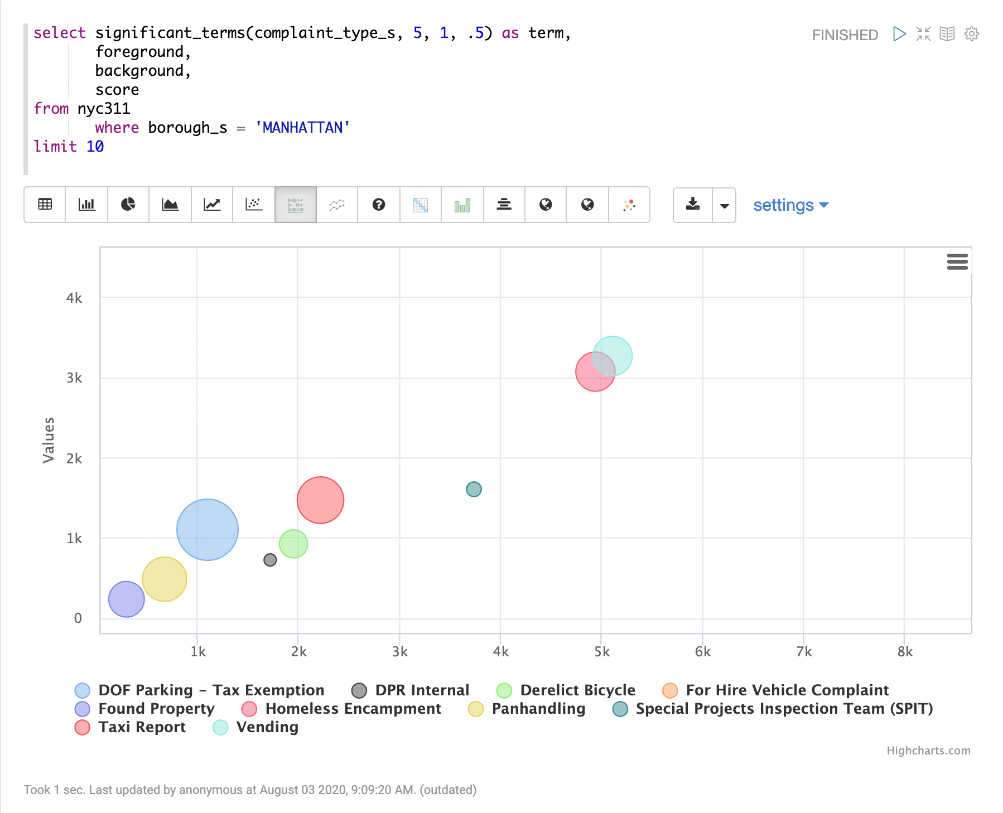Image resolution: width=1003 pixels, height=813 pixels.
Task: Open the paragraph settings gear icon
Action: coord(971,34)
